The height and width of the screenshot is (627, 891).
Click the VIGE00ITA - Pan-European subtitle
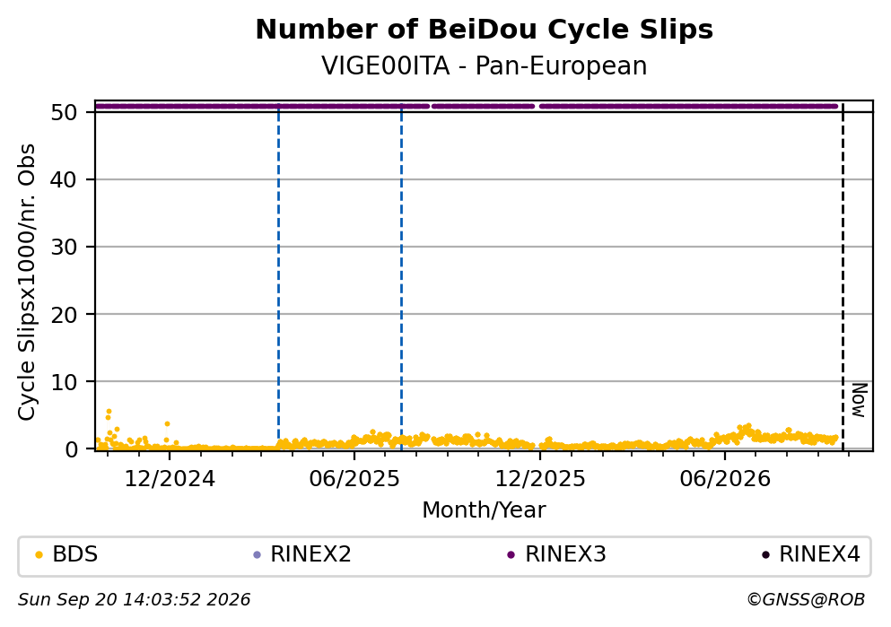(x=485, y=65)
